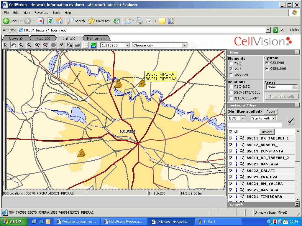Show info for BSC23_CRAIOVA
302x226 pixels.
[236, 177]
